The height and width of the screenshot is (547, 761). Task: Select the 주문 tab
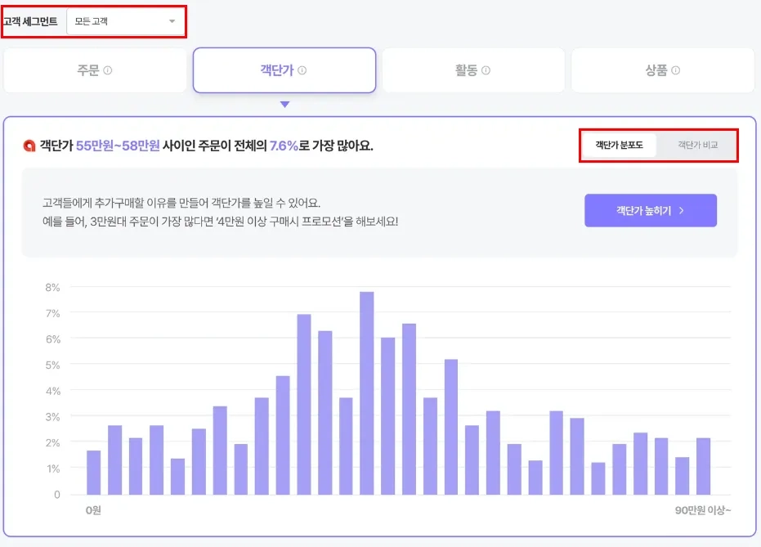tap(95, 70)
